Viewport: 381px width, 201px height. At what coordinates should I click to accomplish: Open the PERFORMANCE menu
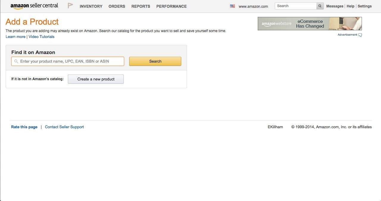pos(171,6)
